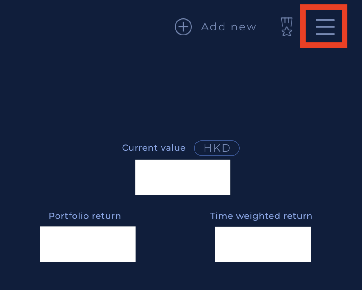Select the hidden current value amount

coord(183,177)
